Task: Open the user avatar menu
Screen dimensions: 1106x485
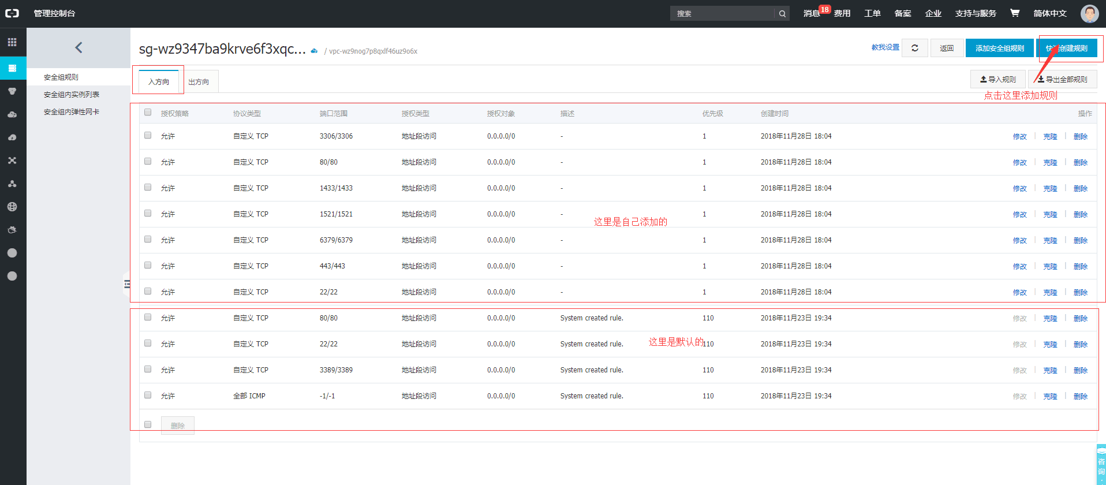Action: pos(1089,13)
